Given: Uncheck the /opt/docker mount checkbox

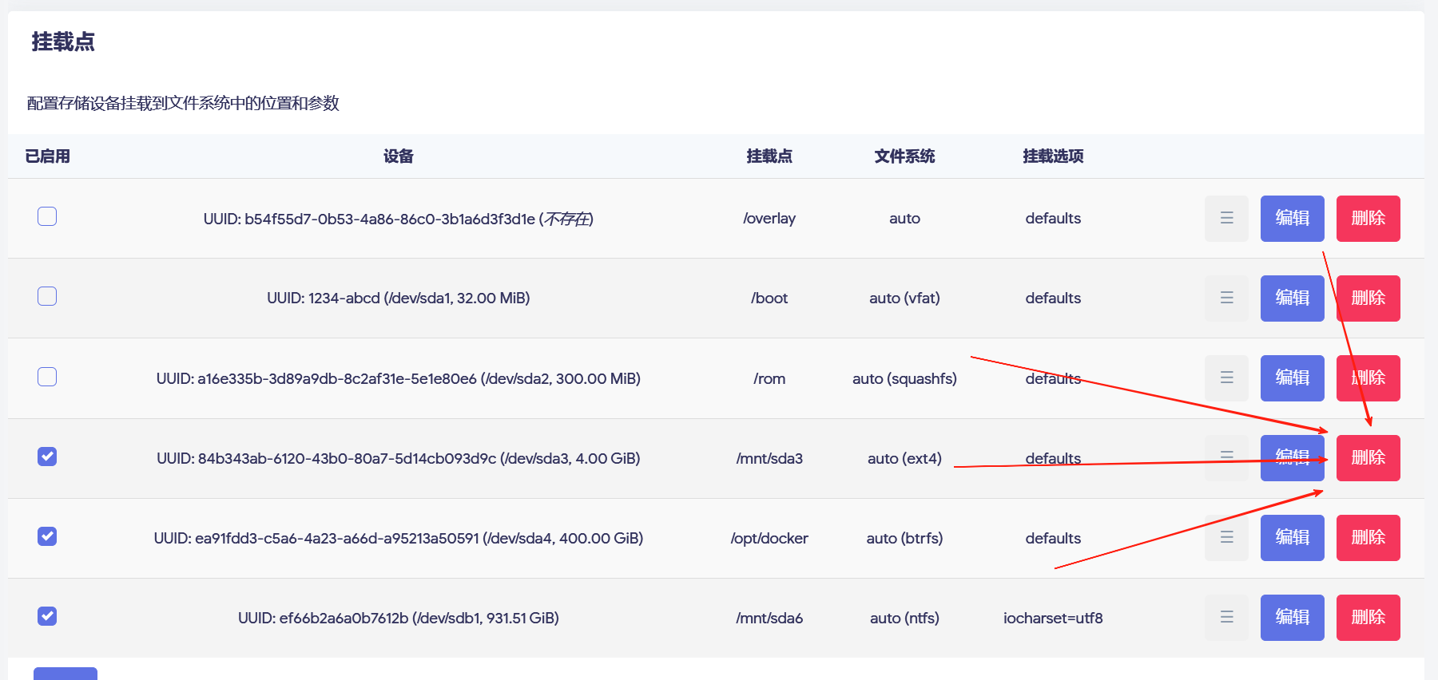Looking at the screenshot, I should pyautogui.click(x=47, y=536).
